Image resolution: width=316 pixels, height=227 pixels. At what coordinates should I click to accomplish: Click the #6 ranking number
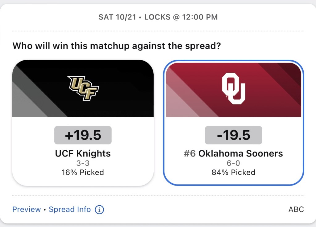(x=190, y=153)
